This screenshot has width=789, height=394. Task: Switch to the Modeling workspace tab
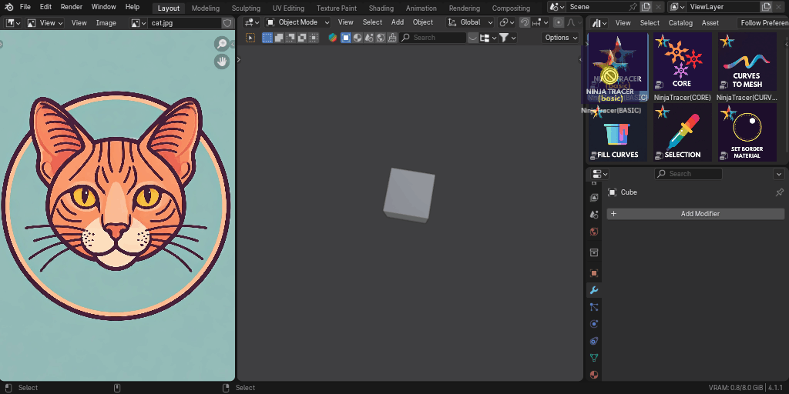coord(205,8)
